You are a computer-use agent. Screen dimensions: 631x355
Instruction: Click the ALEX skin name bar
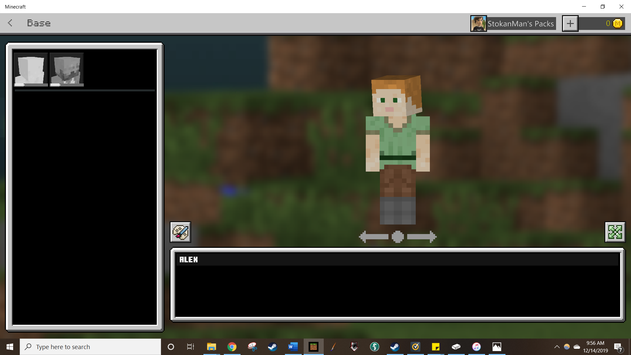tap(397, 260)
